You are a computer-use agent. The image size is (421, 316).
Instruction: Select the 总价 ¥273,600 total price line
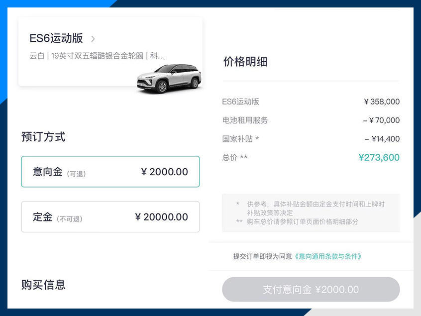[311, 157]
